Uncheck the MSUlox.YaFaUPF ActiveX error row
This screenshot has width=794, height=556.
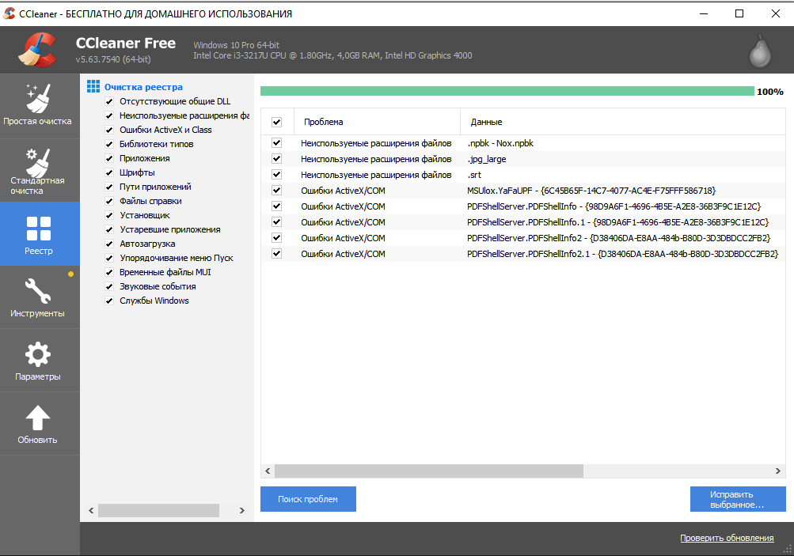click(276, 191)
